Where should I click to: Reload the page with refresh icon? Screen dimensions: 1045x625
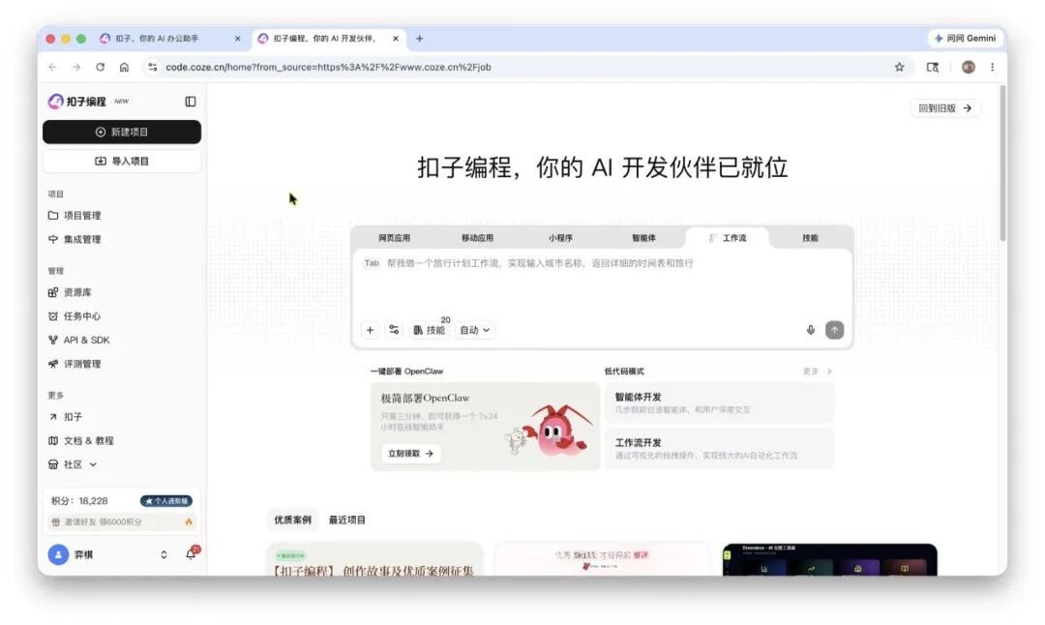[x=100, y=67]
